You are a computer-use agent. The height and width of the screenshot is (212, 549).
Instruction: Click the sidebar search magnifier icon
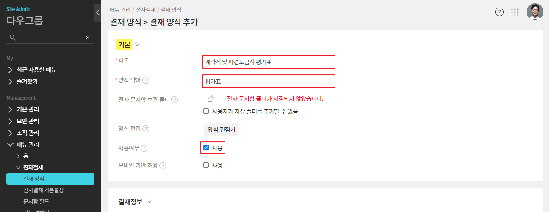tap(13, 38)
